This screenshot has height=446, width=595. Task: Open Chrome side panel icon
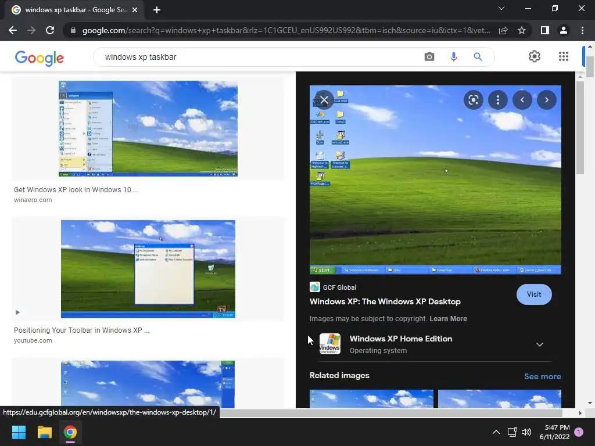[545, 30]
